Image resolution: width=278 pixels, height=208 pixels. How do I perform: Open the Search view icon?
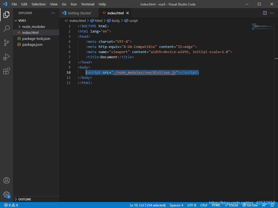pos(7,29)
